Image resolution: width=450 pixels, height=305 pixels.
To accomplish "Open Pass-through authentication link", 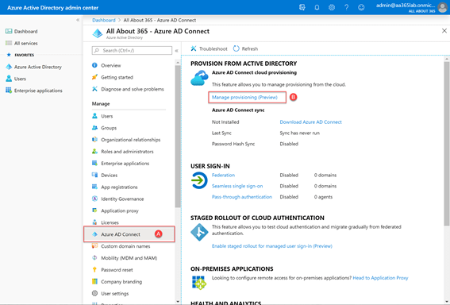I will pyautogui.click(x=241, y=197).
